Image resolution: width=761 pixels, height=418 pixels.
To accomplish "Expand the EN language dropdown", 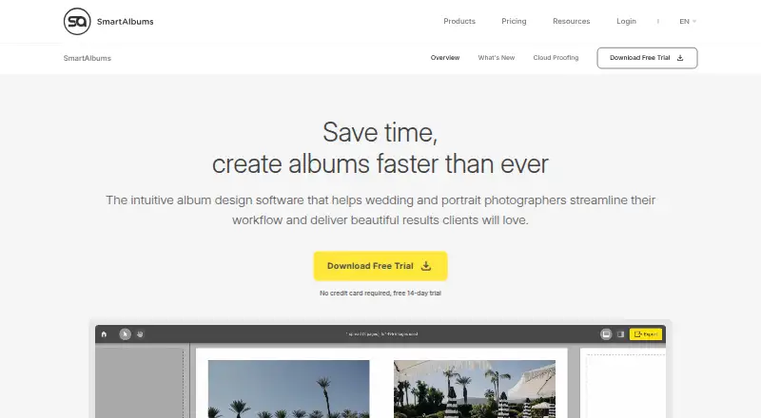I will pyautogui.click(x=688, y=21).
